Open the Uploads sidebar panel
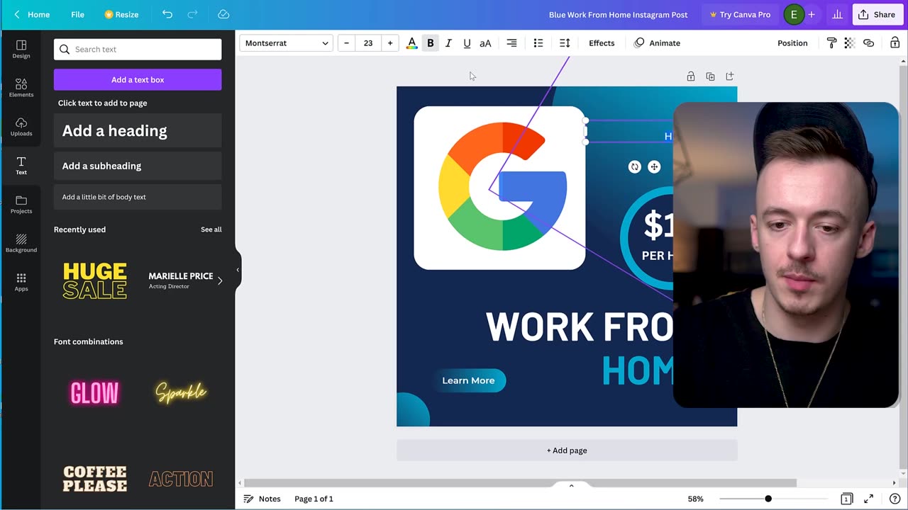 [x=21, y=127]
